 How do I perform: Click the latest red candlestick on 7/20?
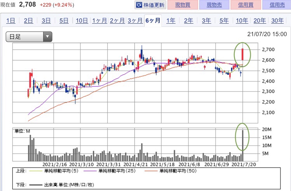coord(242,54)
